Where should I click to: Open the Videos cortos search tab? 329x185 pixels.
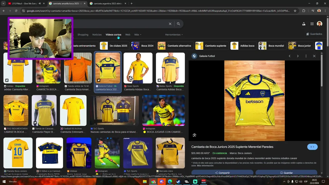(113, 35)
